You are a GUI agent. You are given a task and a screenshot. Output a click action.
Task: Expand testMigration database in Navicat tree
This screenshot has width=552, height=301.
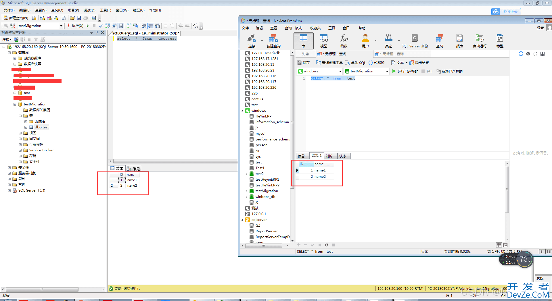246,191
